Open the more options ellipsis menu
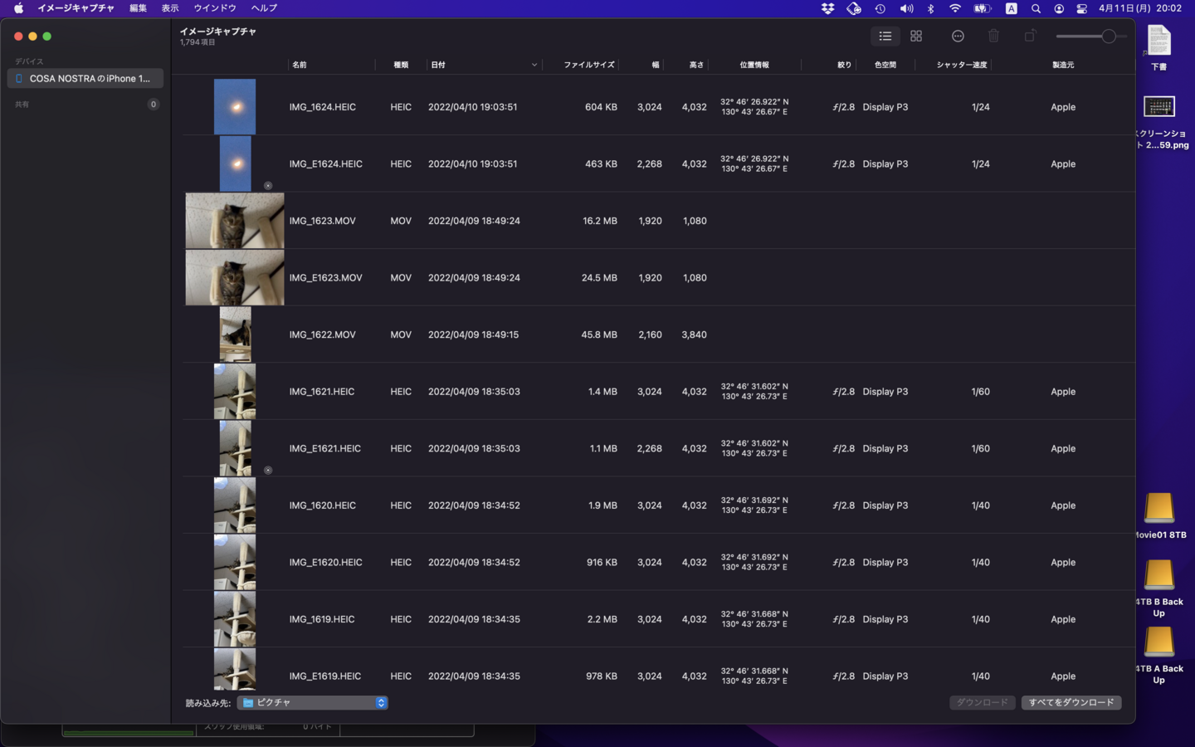 [958, 37]
